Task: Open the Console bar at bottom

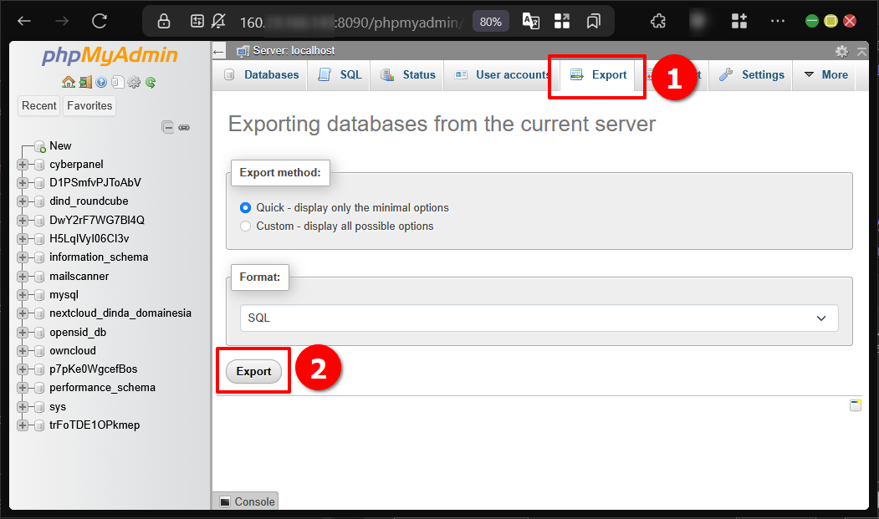Action: (x=246, y=501)
